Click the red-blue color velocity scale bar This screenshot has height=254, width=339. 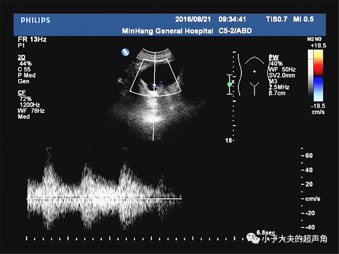pyautogui.click(x=318, y=75)
